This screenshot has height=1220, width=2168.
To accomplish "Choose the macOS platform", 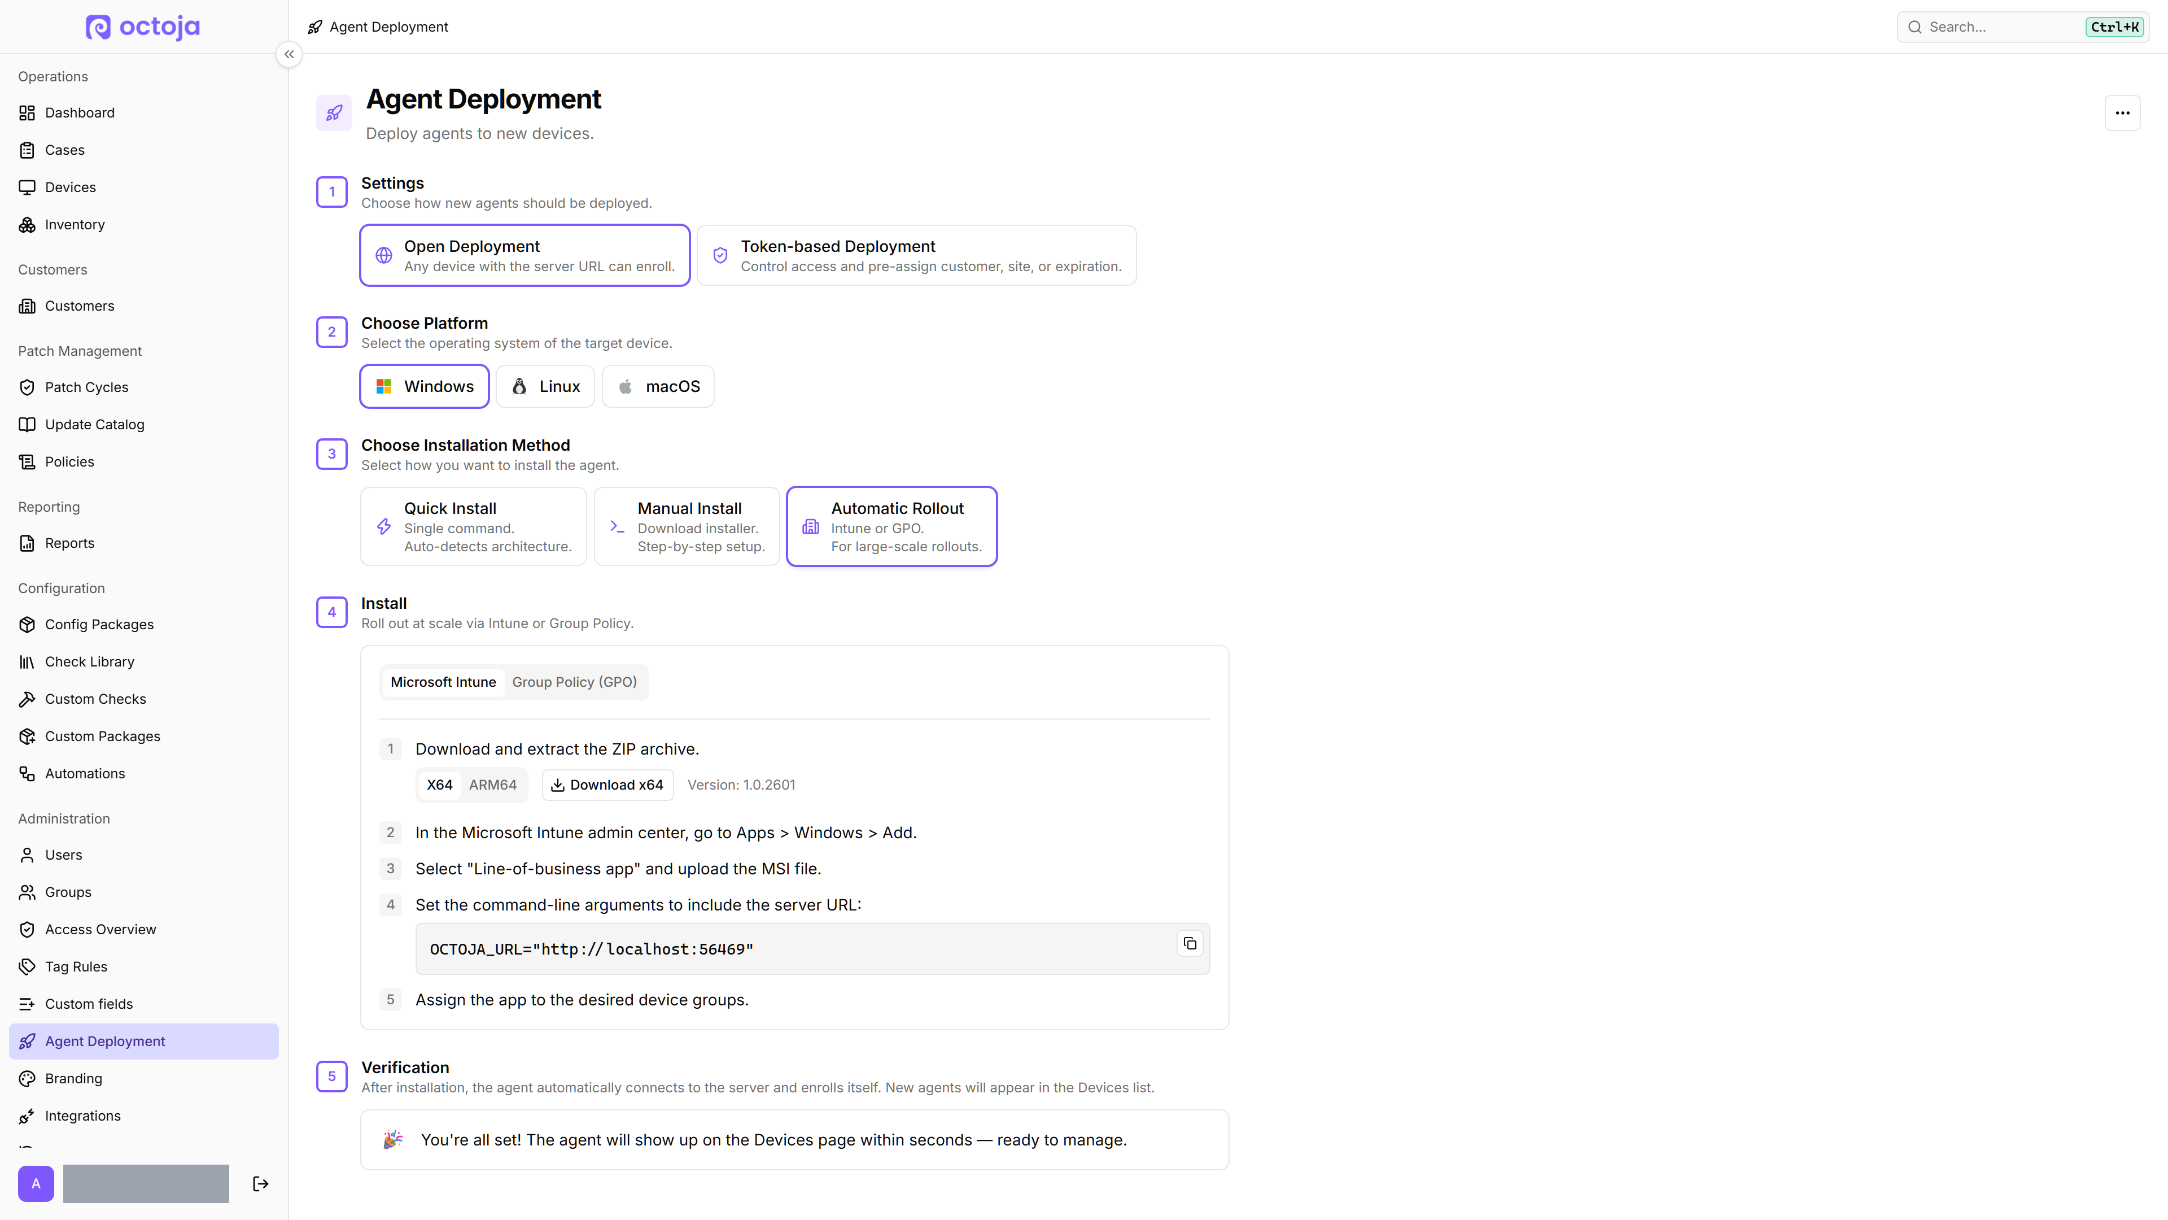I will tap(658, 386).
